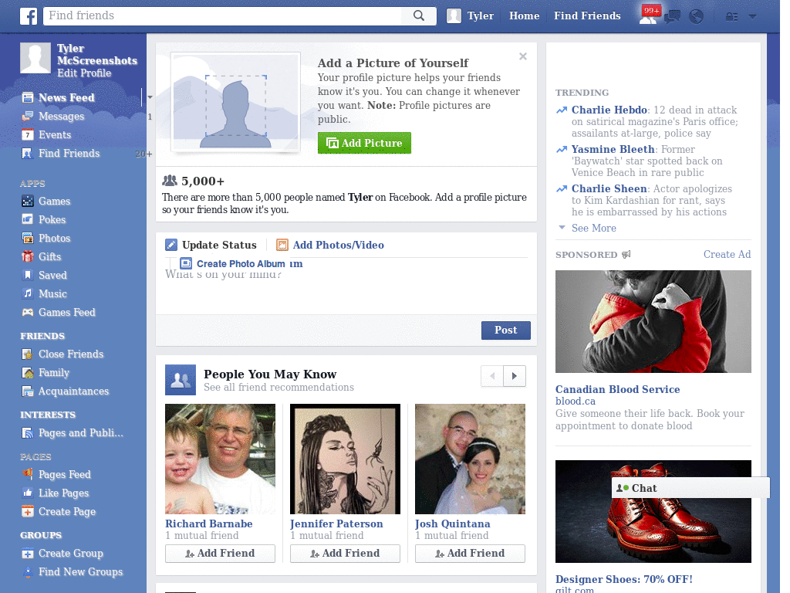Open Like Pages in the sidebar
The image size is (790, 593).
63,493
